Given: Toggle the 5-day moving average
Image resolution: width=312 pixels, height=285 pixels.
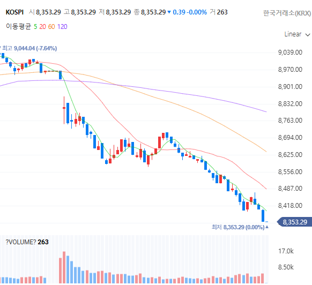Looking at the screenshot, I should coord(35,27).
